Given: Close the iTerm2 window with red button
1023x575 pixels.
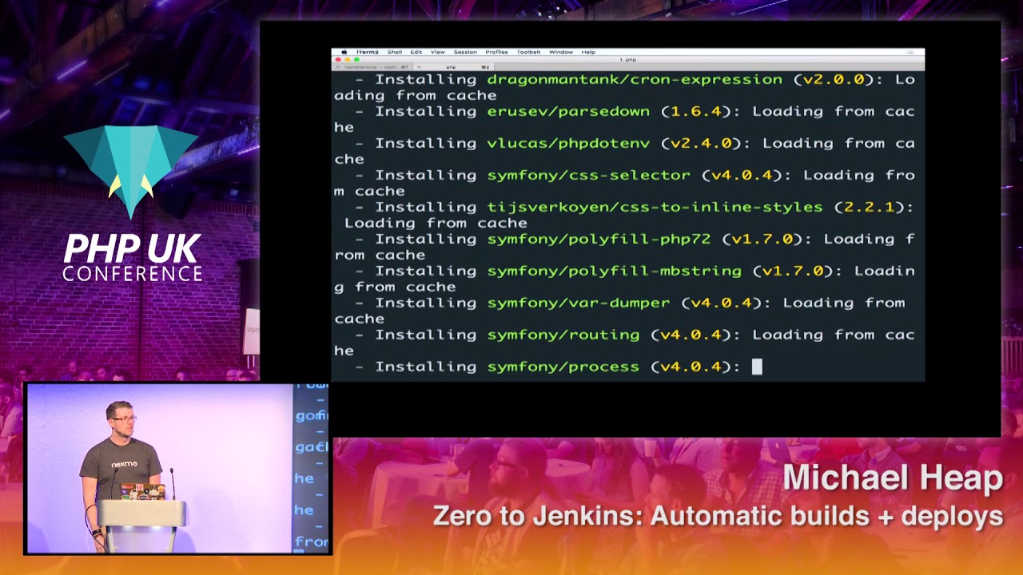Looking at the screenshot, I should (338, 59).
